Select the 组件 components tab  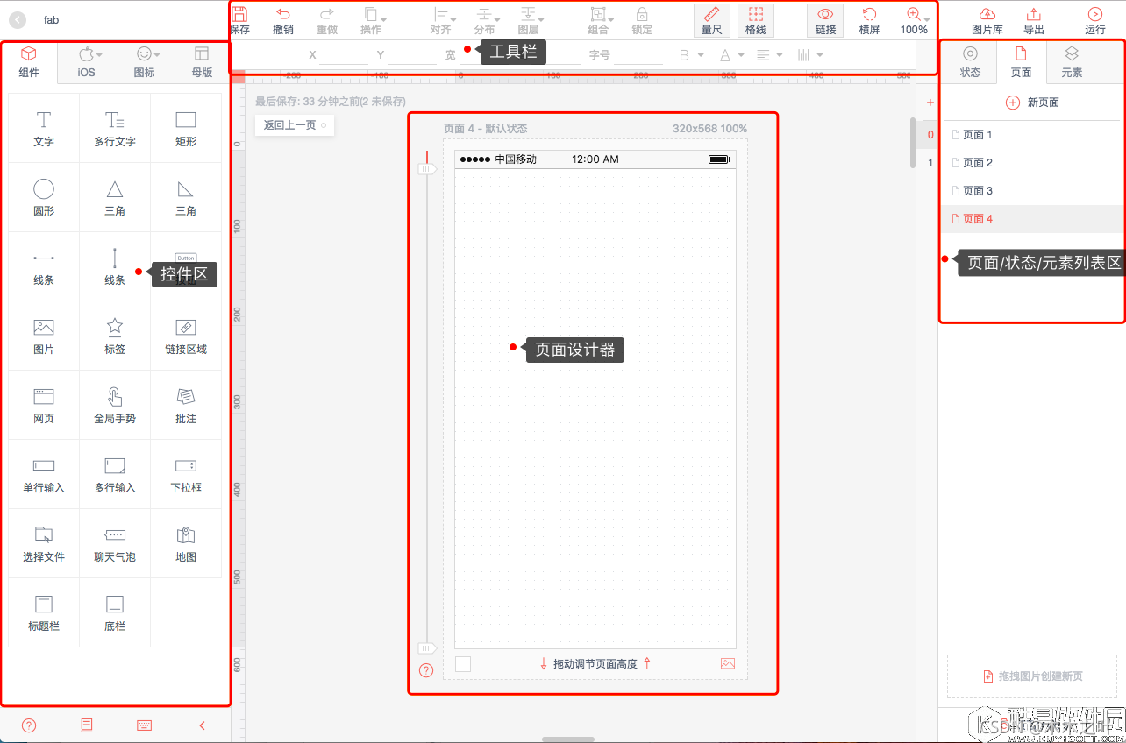coord(29,62)
